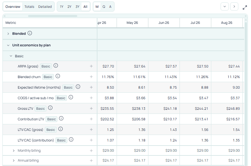This screenshot has width=251, height=166.
Task: Set range to 3Y
Action: point(78,7)
